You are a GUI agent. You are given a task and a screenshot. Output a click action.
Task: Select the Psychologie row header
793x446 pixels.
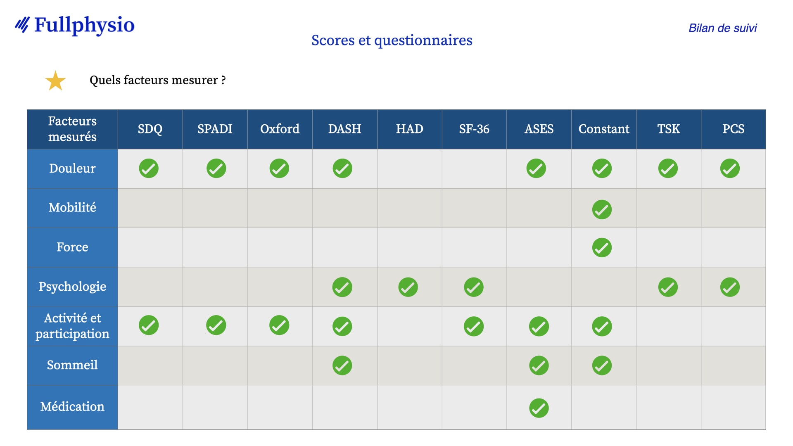pos(72,287)
